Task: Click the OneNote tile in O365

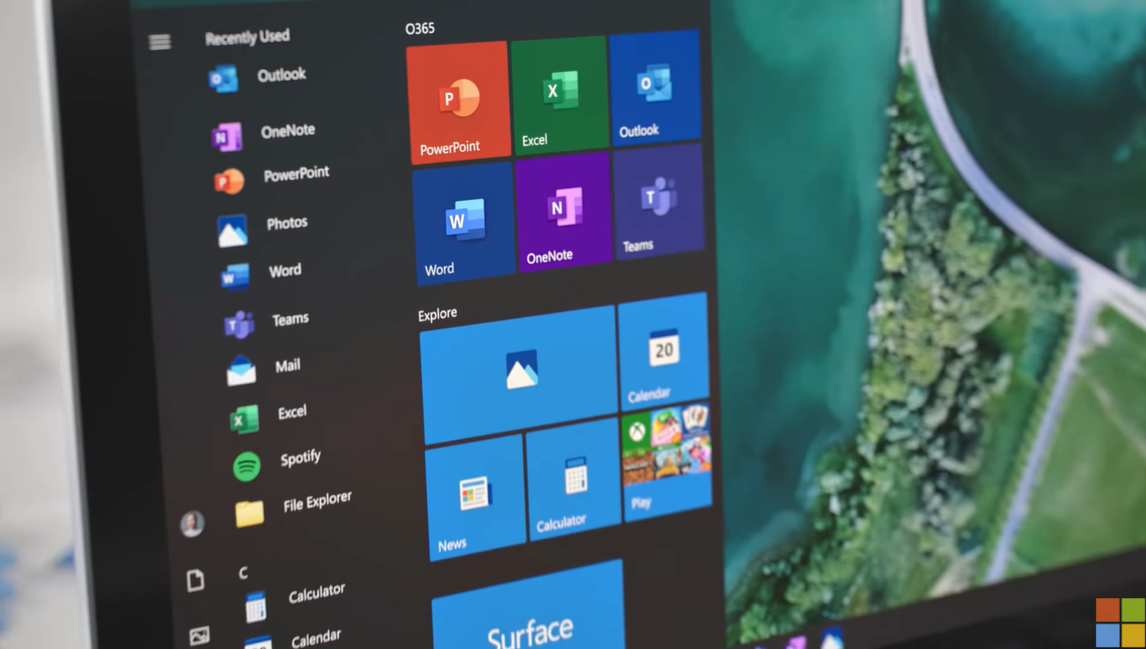Action: click(x=564, y=211)
